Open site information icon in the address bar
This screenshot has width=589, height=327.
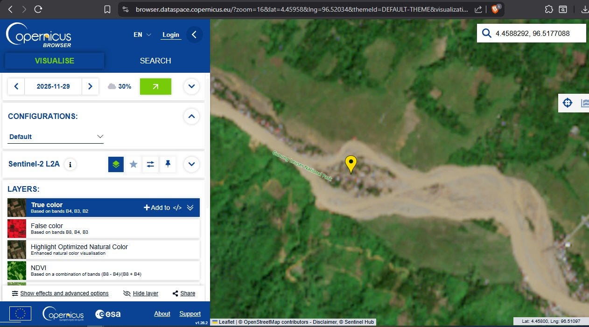(x=125, y=9)
